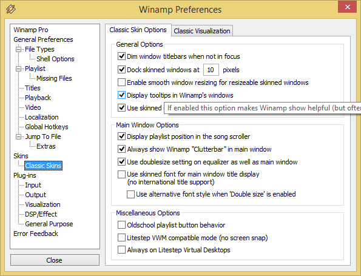The height and width of the screenshot is (276, 361).
Task: Select Titles in preferences tree
Action: point(33,88)
